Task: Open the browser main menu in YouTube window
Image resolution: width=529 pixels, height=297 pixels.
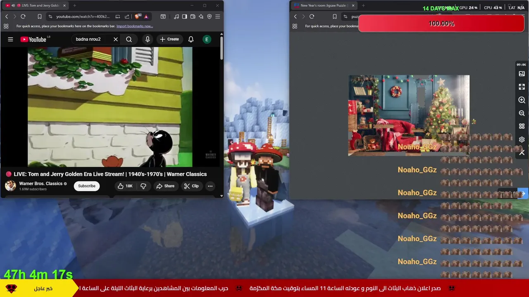Action: (x=218, y=16)
